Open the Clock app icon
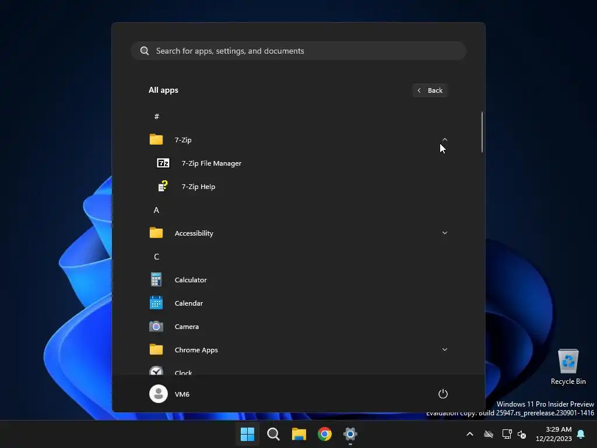The image size is (597, 448). point(156,370)
